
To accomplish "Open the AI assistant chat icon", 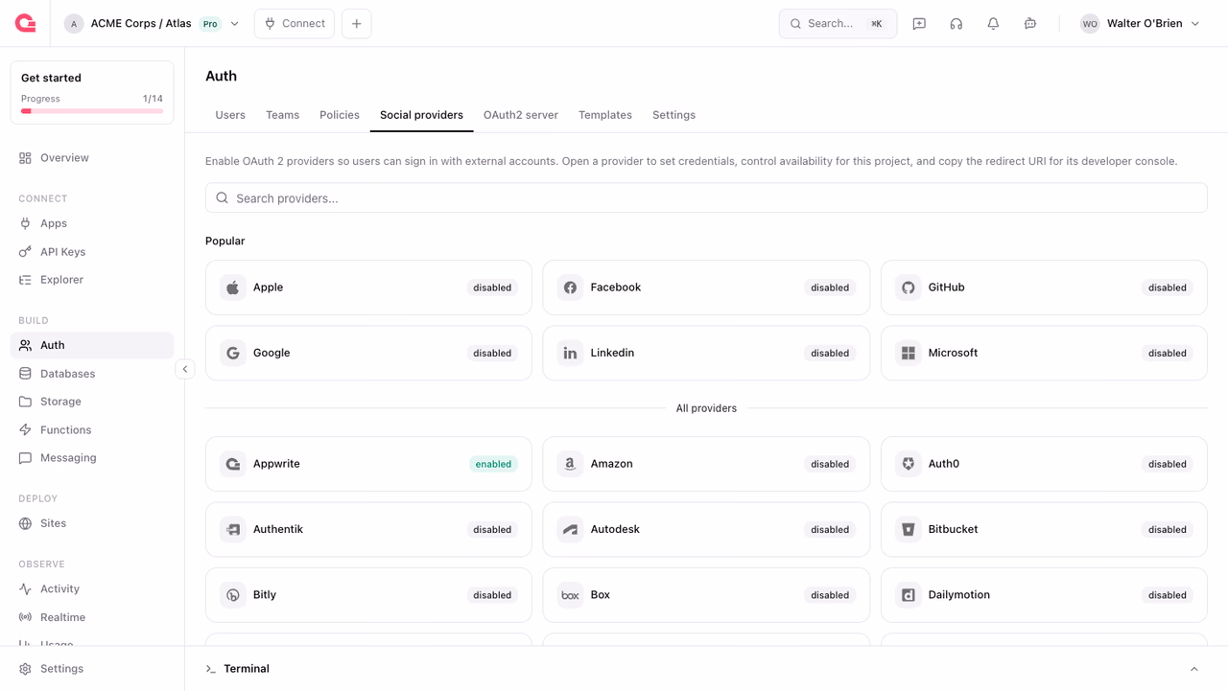I will click(1030, 24).
